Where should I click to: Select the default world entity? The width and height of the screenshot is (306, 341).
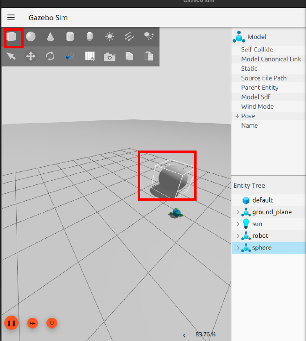[268, 200]
